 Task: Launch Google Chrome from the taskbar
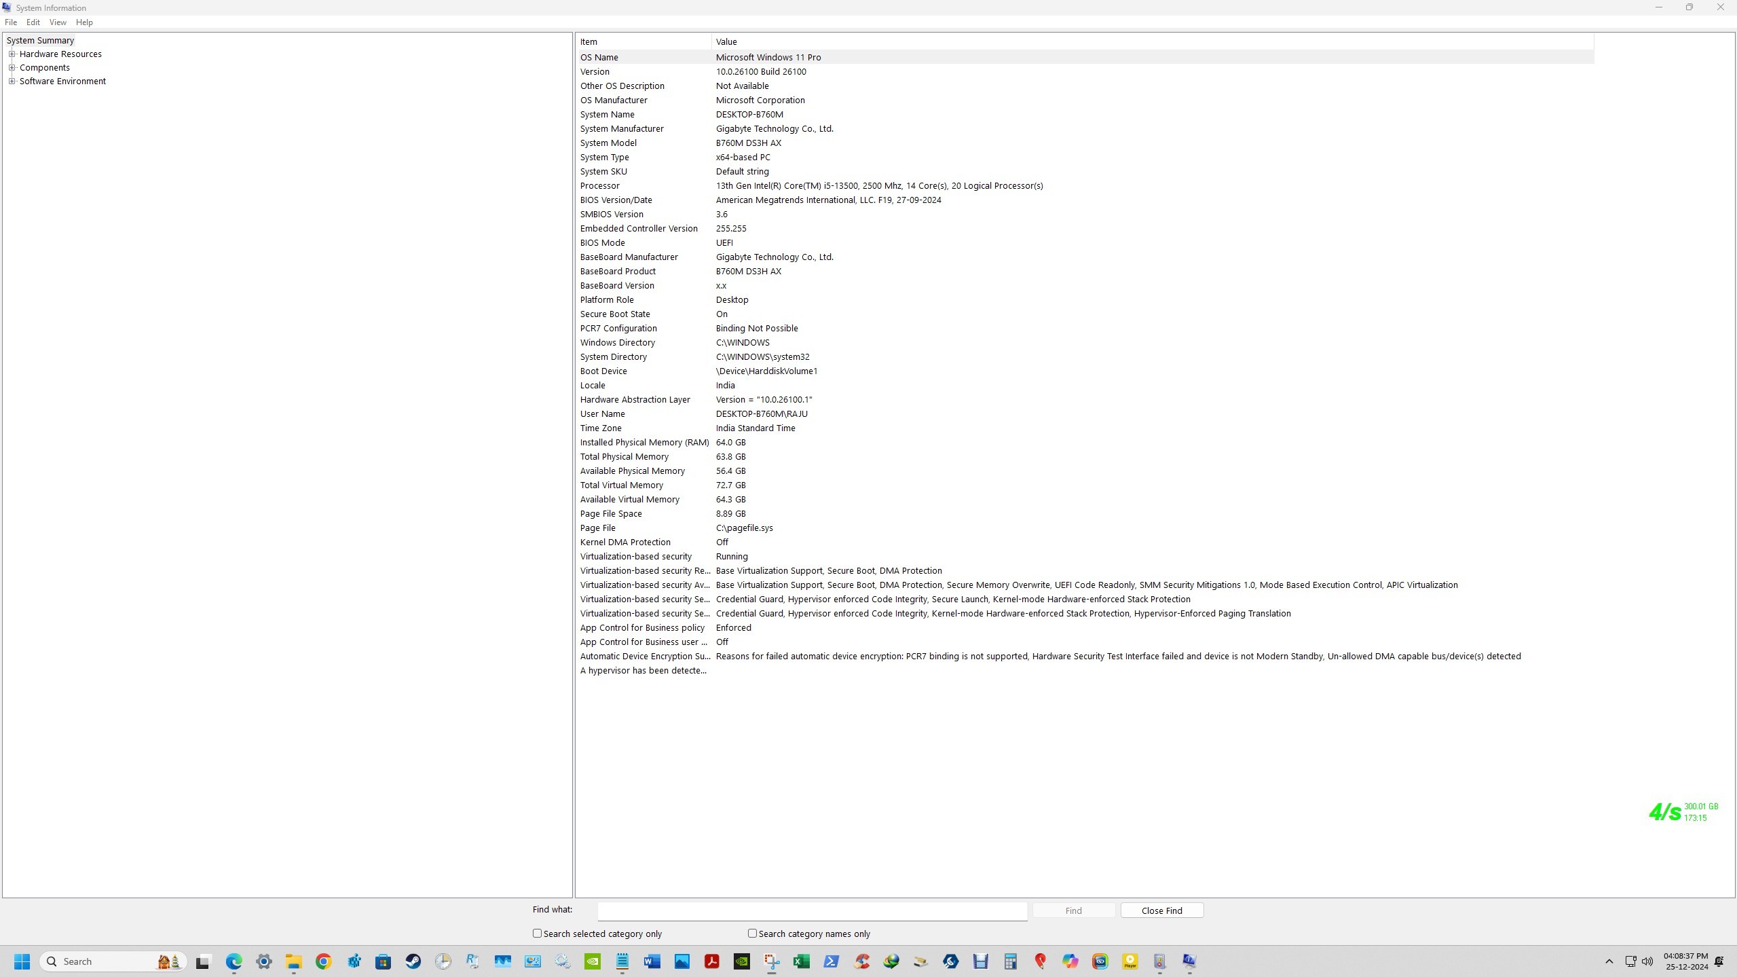coord(323,961)
